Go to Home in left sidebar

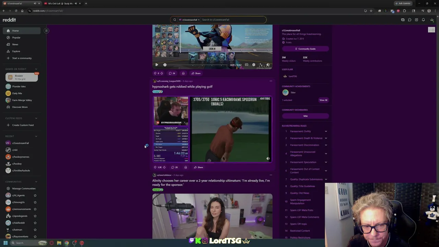click(22, 31)
